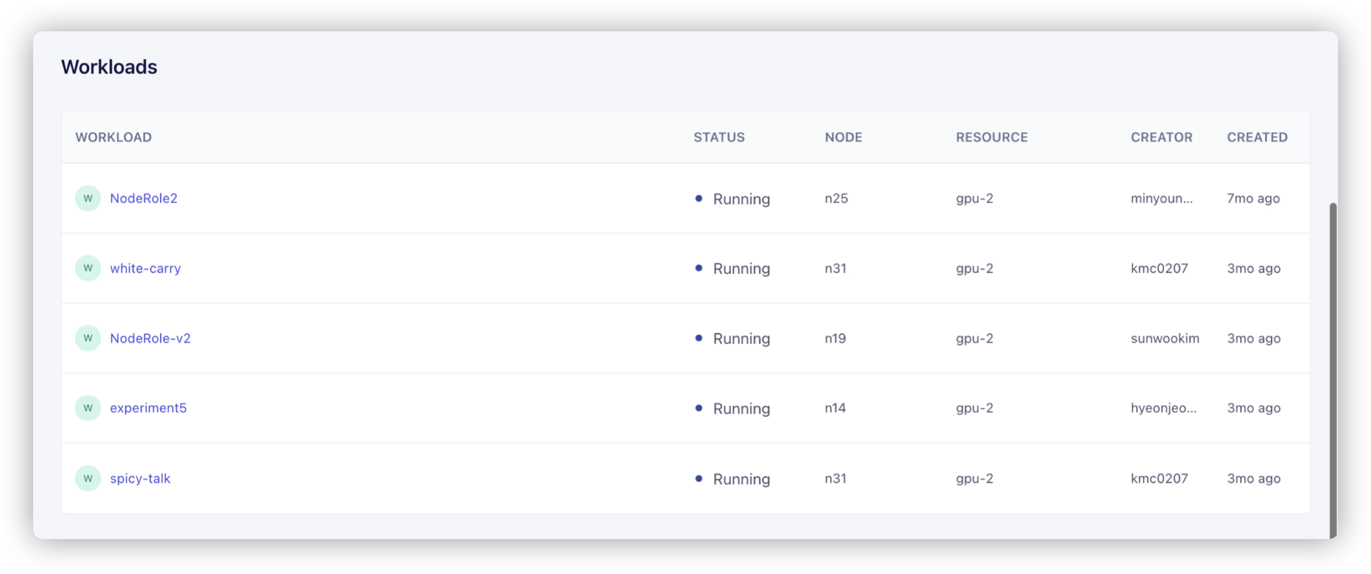This screenshot has width=1371, height=574.
Task: Click gpu-2 resource in the spicy-talk row
Action: pos(974,479)
